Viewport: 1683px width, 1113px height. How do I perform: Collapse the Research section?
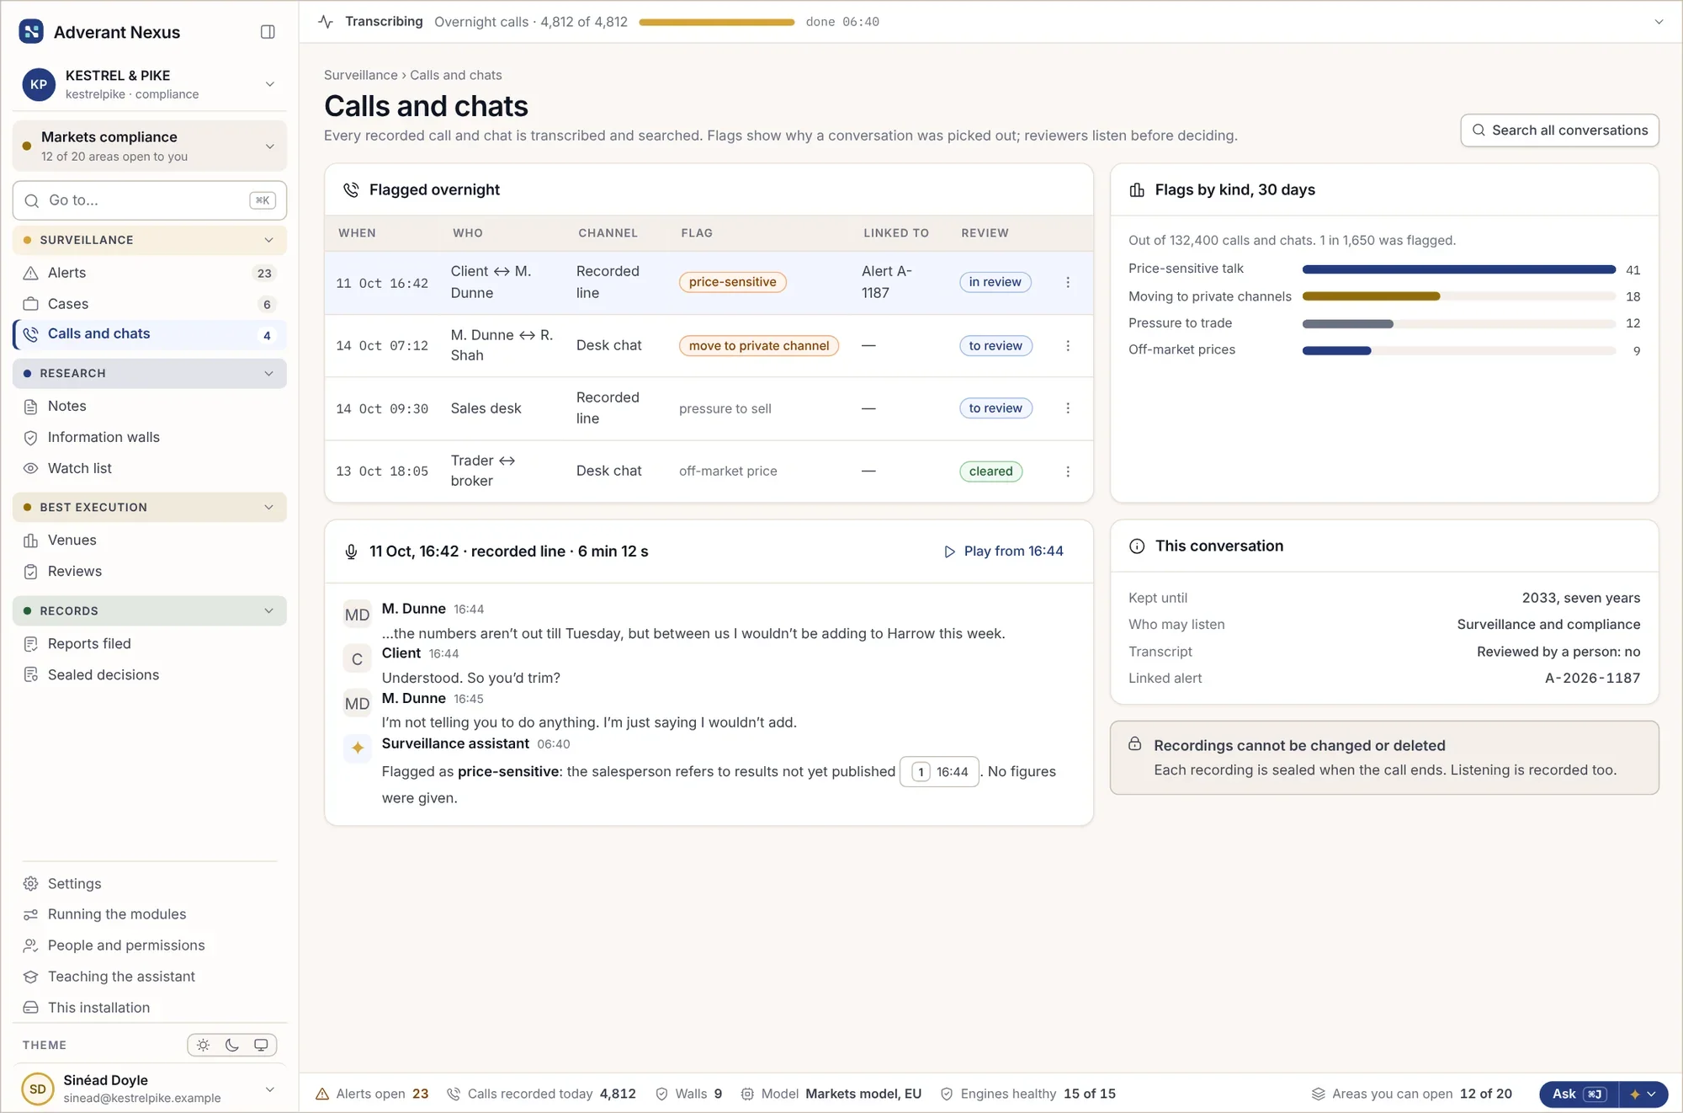[150, 373]
